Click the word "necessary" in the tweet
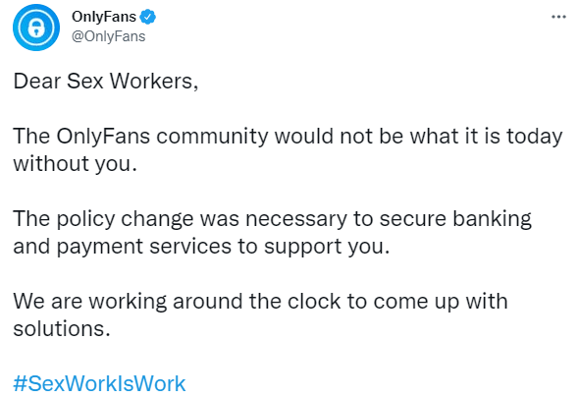This screenshot has width=579, height=398. pos(296,219)
